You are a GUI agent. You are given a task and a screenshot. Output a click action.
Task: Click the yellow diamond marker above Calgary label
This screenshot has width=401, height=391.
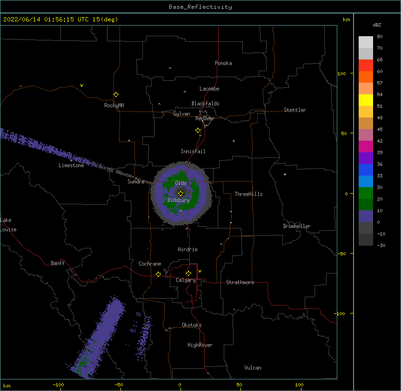tap(188, 274)
